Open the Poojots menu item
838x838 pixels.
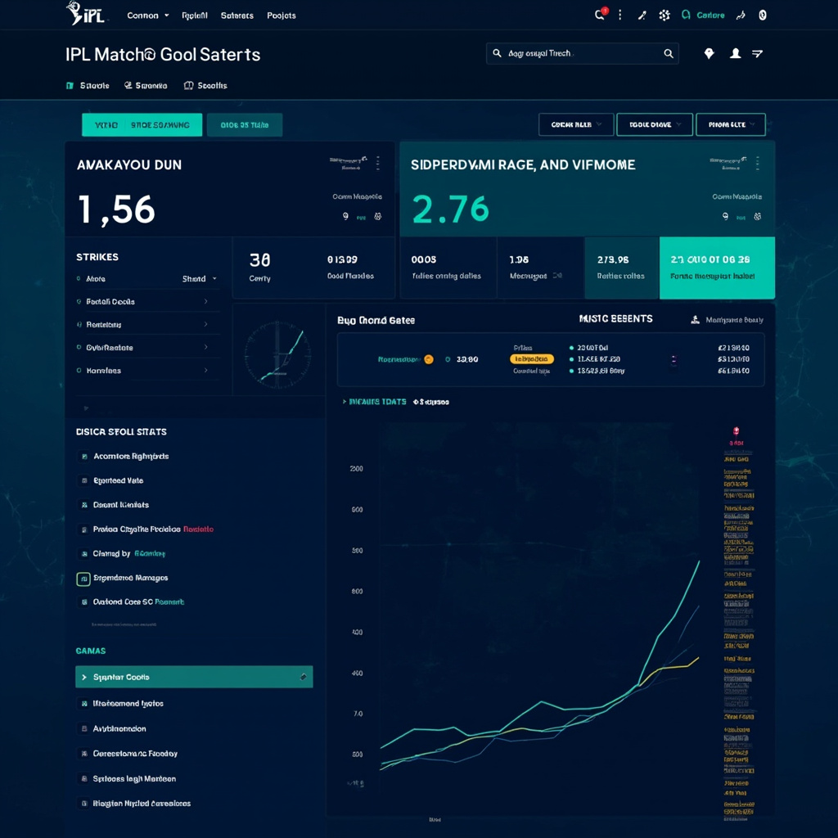[282, 16]
